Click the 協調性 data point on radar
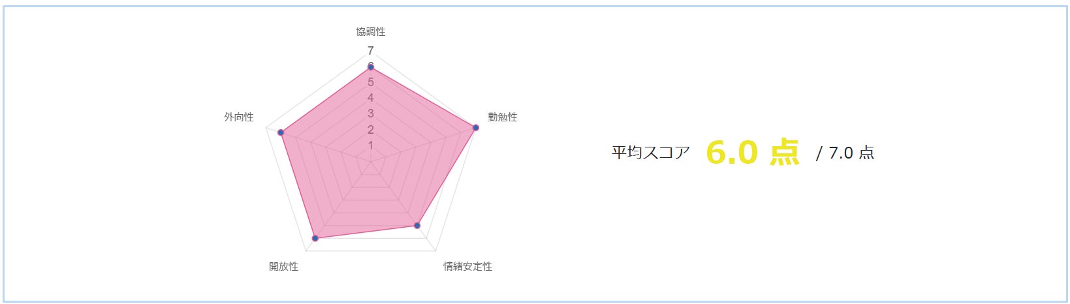 coord(371,67)
